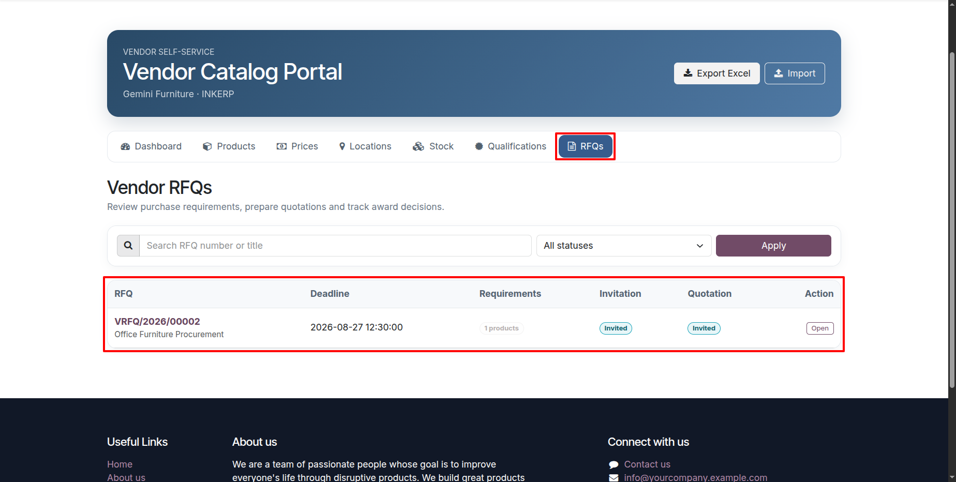Image resolution: width=956 pixels, height=482 pixels.
Task: Go to the Prices tab
Action: [297, 146]
